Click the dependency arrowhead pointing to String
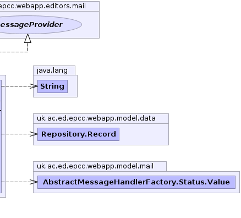Screen dimensions: 241x218 (34, 86)
